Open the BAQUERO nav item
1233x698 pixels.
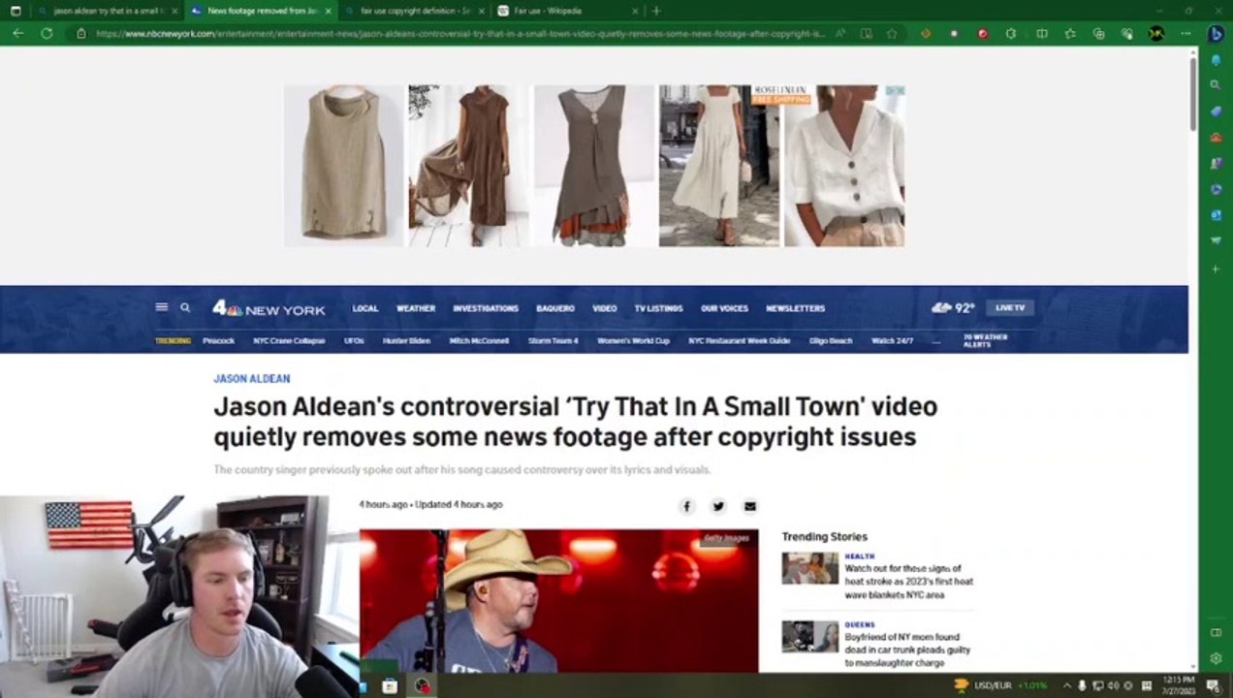click(555, 308)
